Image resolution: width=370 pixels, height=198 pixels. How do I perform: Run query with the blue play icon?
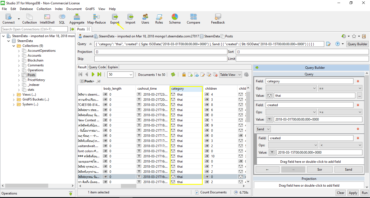337,44
